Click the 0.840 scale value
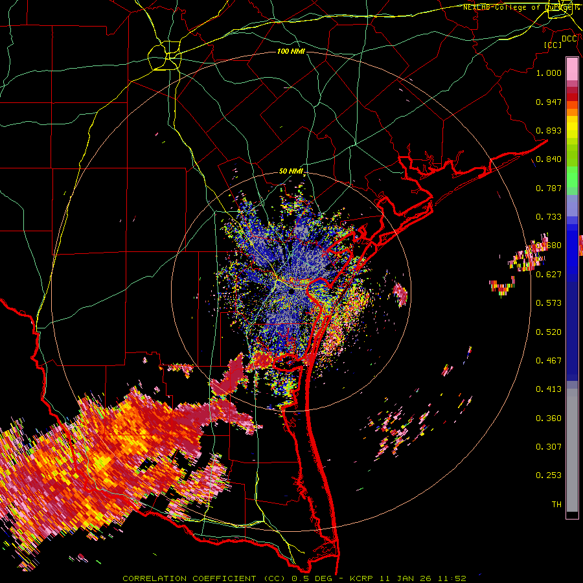This screenshot has height=583, width=583. [x=549, y=159]
